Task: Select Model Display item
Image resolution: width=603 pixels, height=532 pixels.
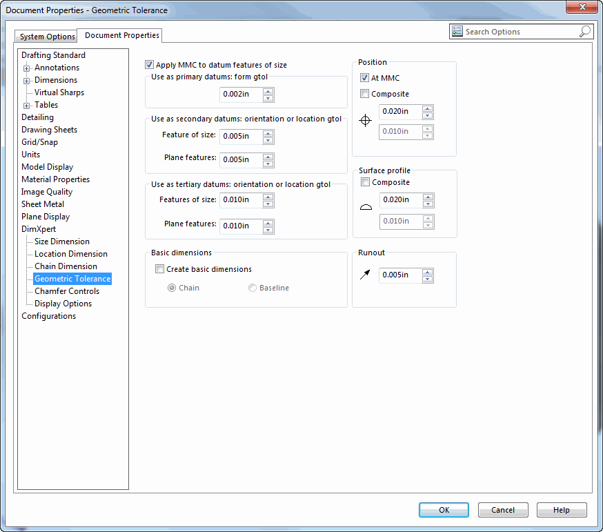Action: [48, 167]
